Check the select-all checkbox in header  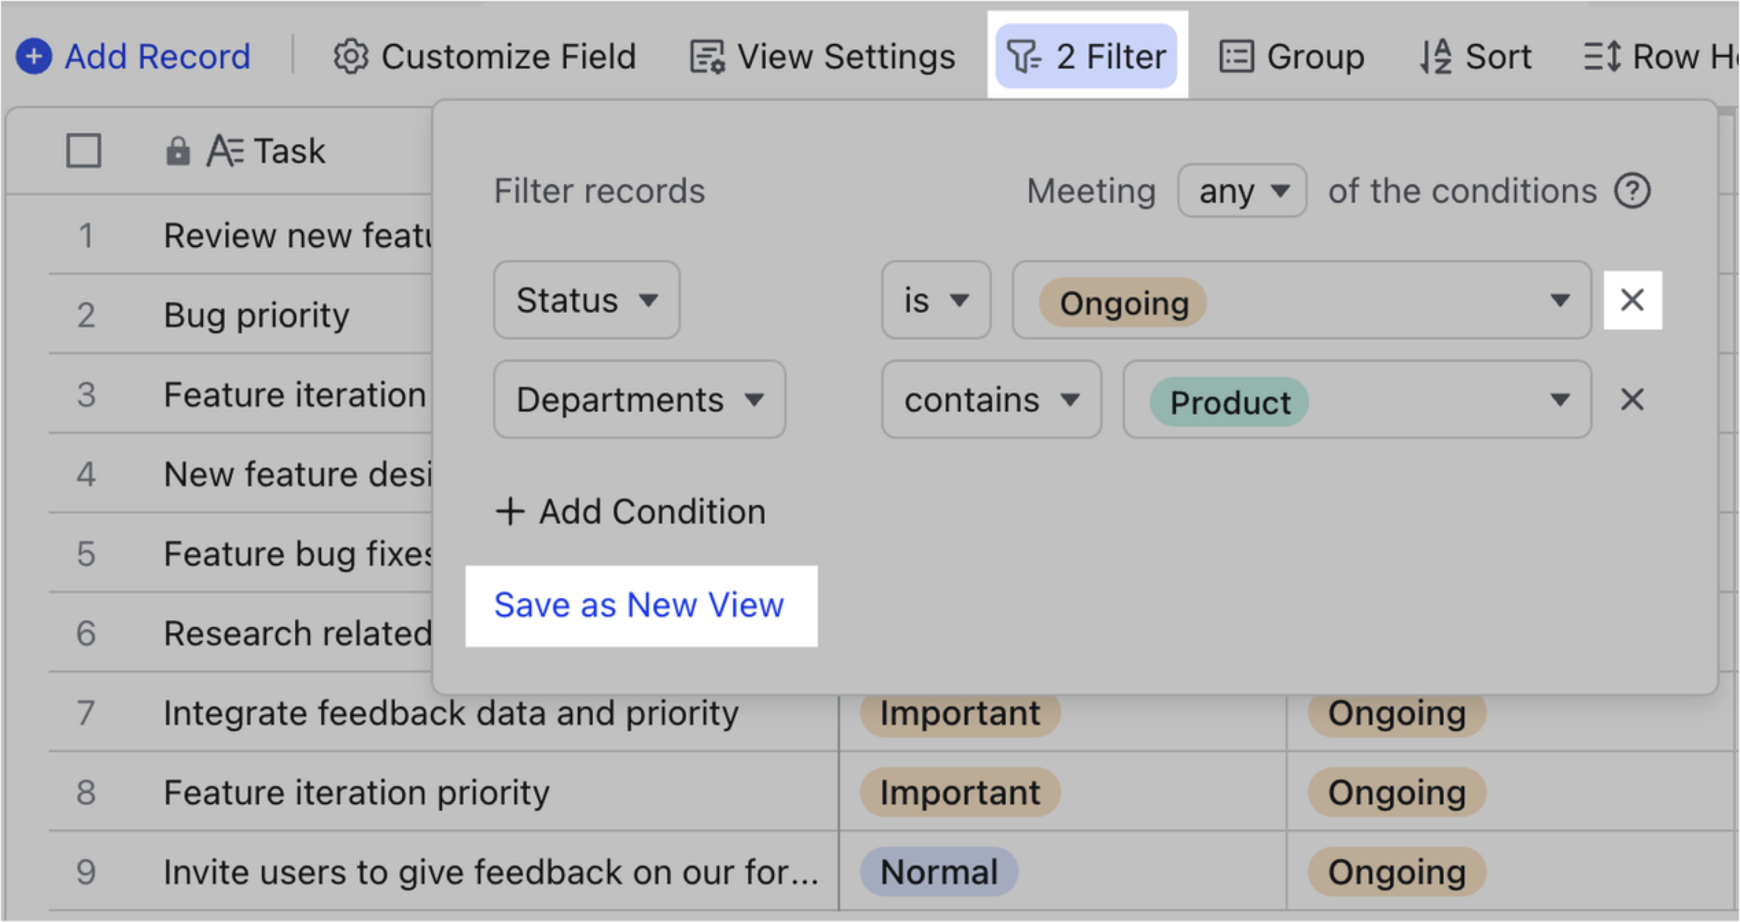84,150
